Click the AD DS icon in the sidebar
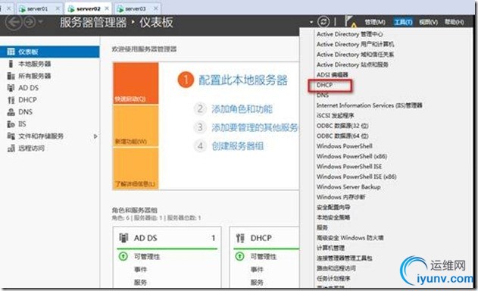Image resolution: width=478 pixels, height=291 pixels. (x=11, y=88)
